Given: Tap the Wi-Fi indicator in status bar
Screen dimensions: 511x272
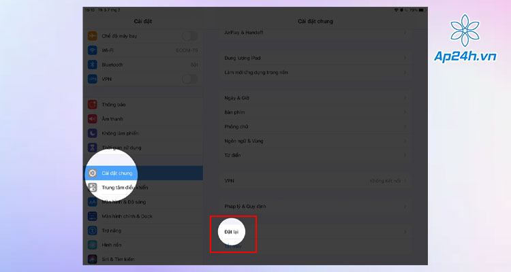Looking at the screenshot, I should 397,10.
